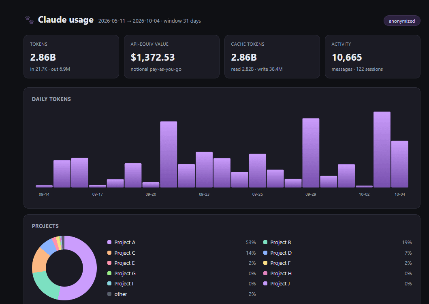Image resolution: width=429 pixels, height=304 pixels.
Task: Click the paw print logo icon
Action: tap(29, 20)
